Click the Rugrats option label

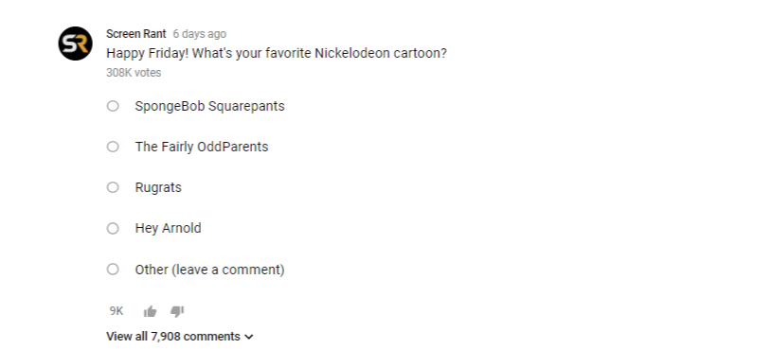pyautogui.click(x=158, y=188)
